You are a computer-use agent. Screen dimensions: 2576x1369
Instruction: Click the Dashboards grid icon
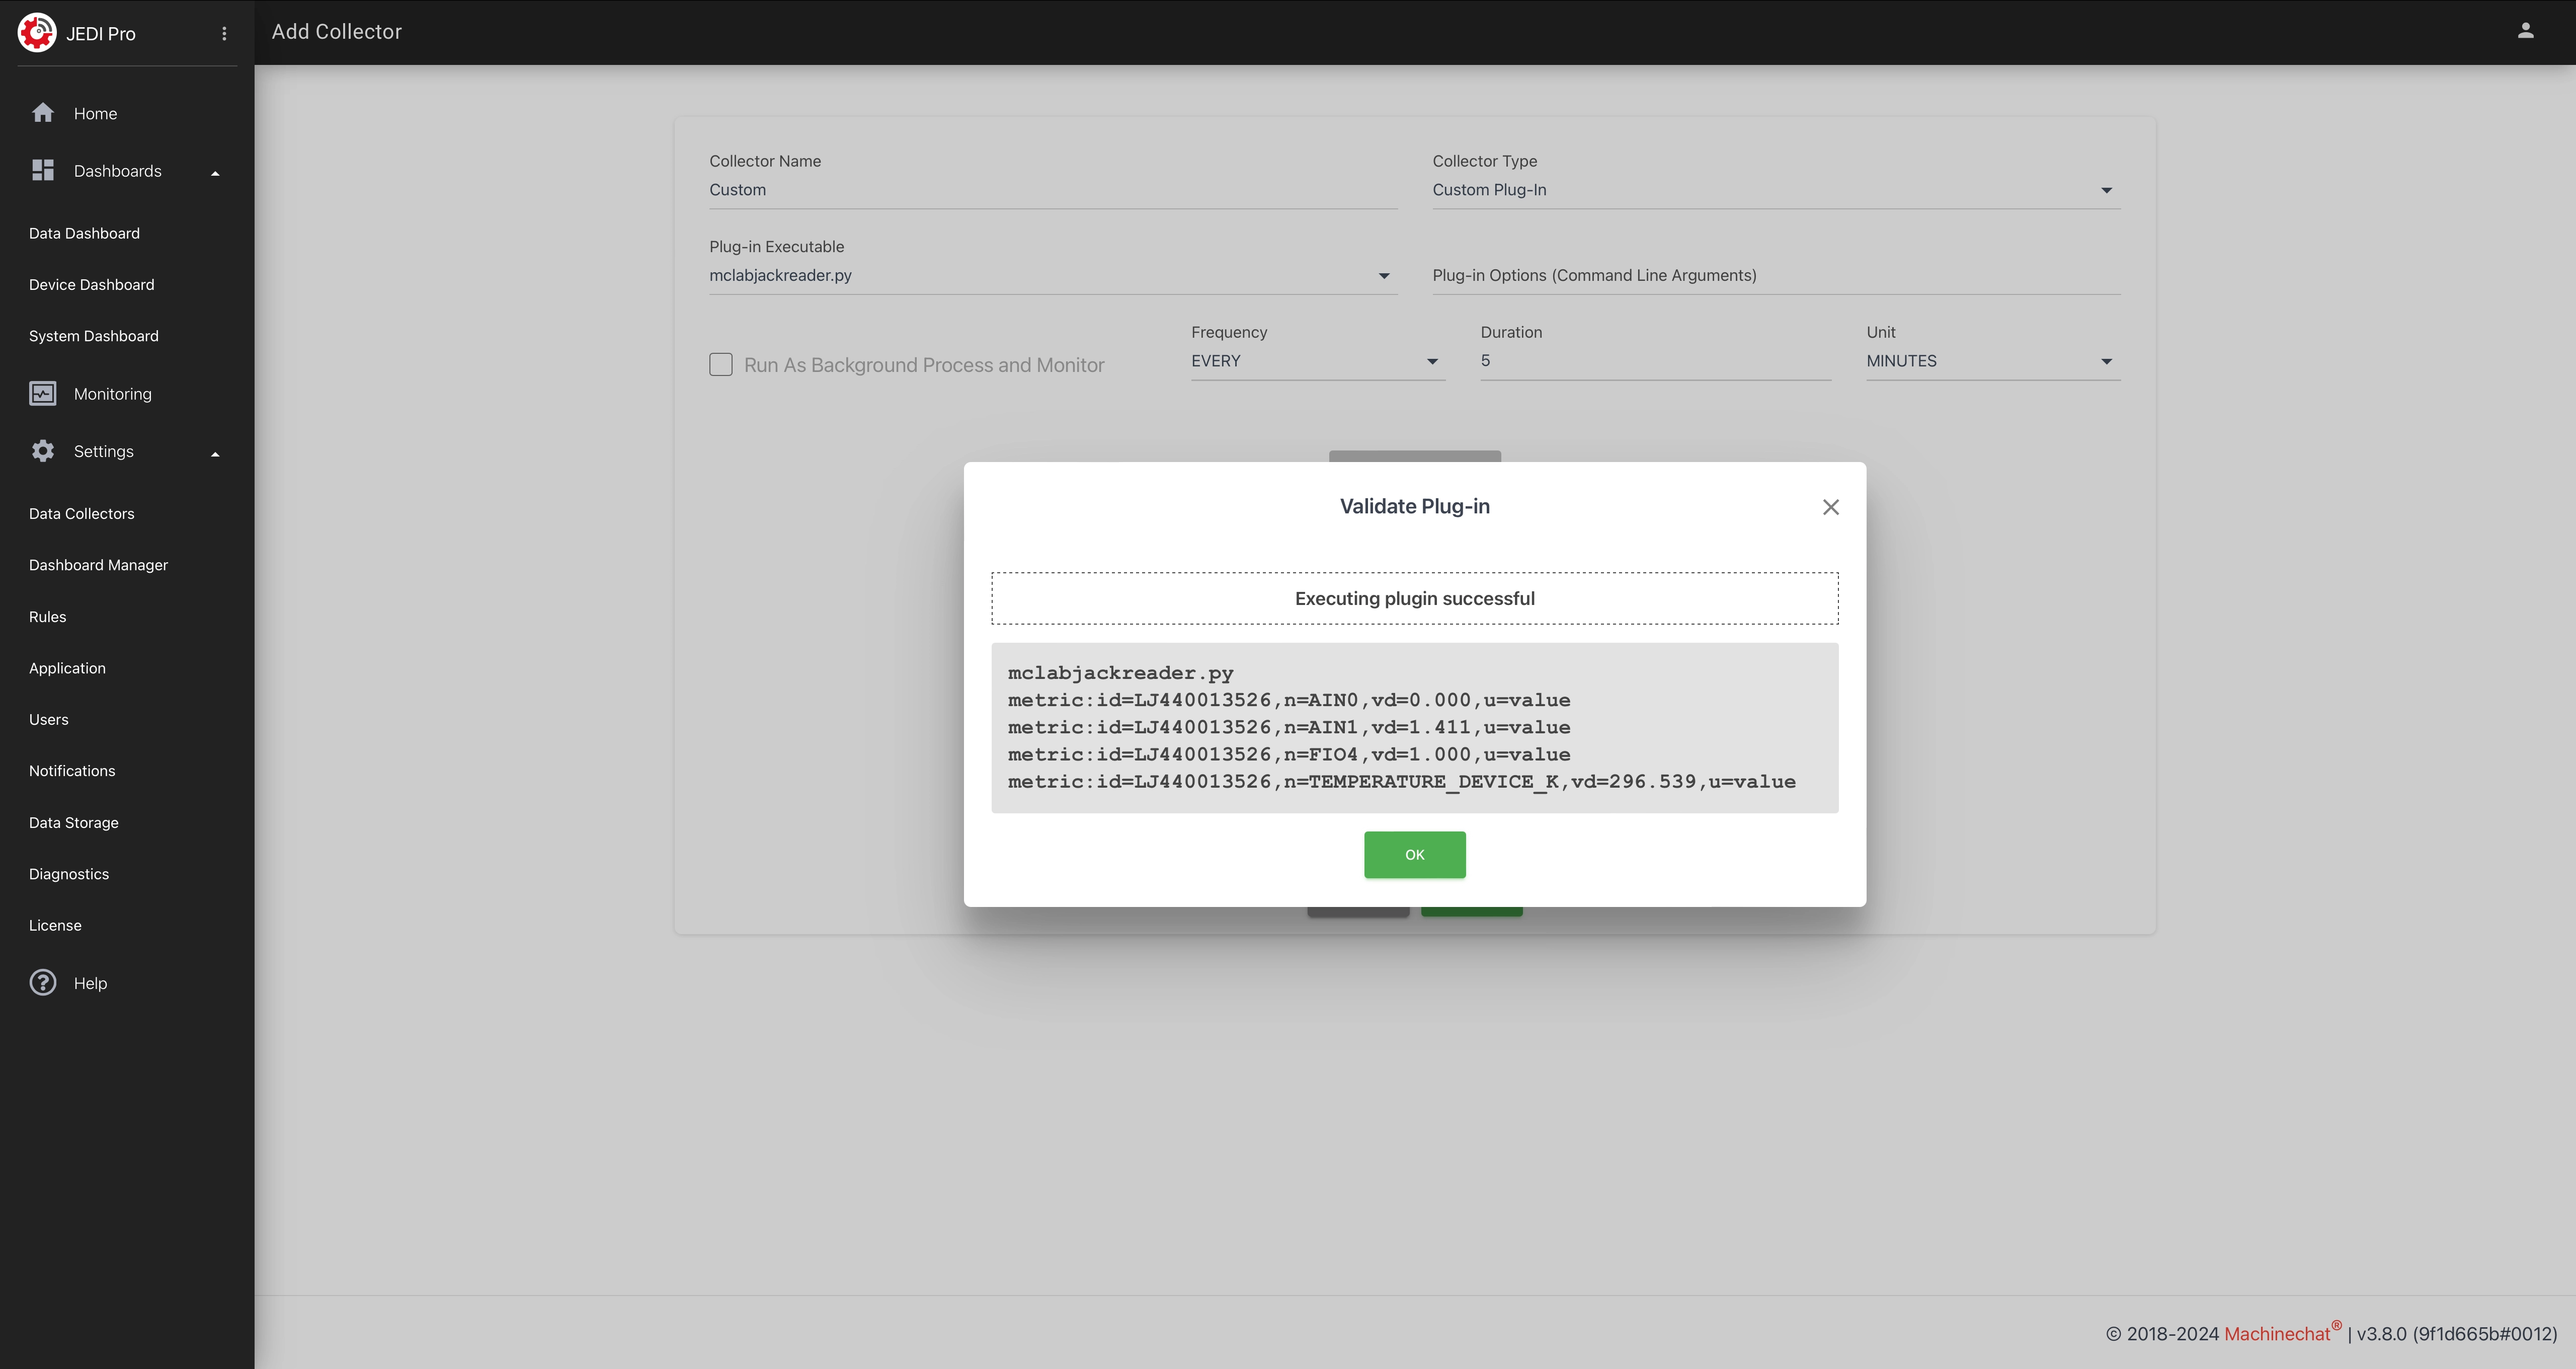tap(42, 170)
